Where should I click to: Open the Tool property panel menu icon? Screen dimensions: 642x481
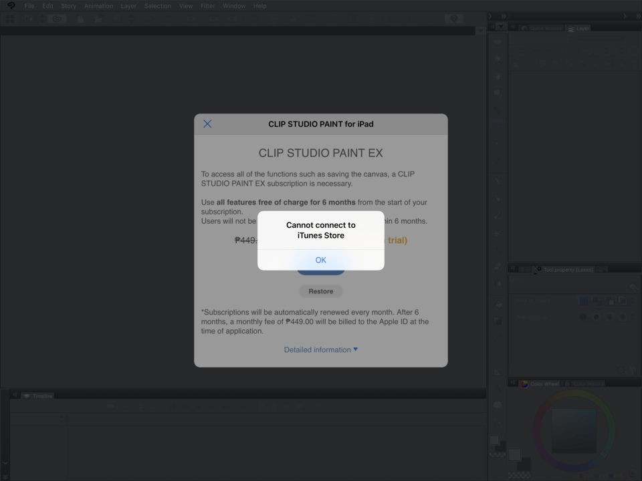click(x=513, y=269)
